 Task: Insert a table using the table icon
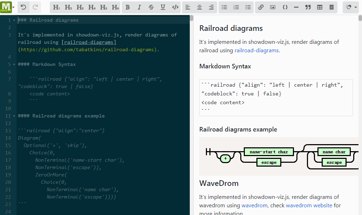pos(320,7)
